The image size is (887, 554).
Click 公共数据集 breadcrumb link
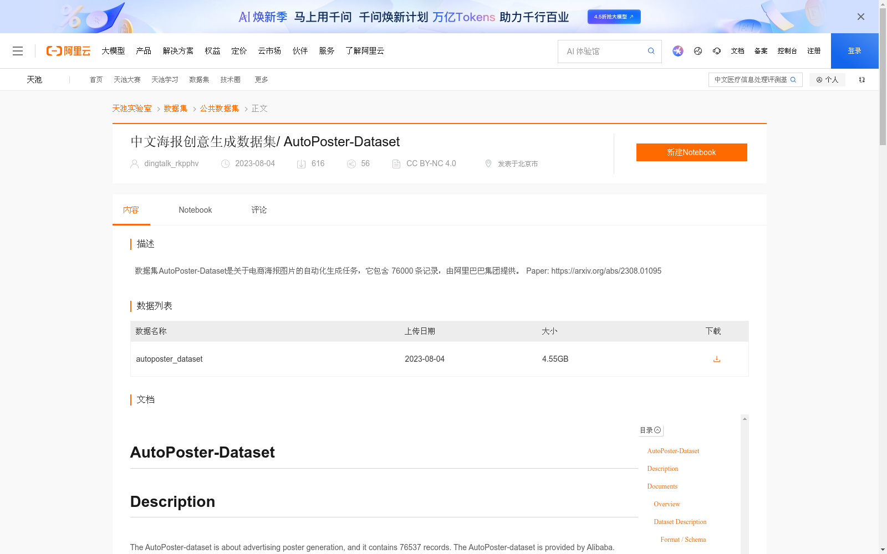[220, 109]
